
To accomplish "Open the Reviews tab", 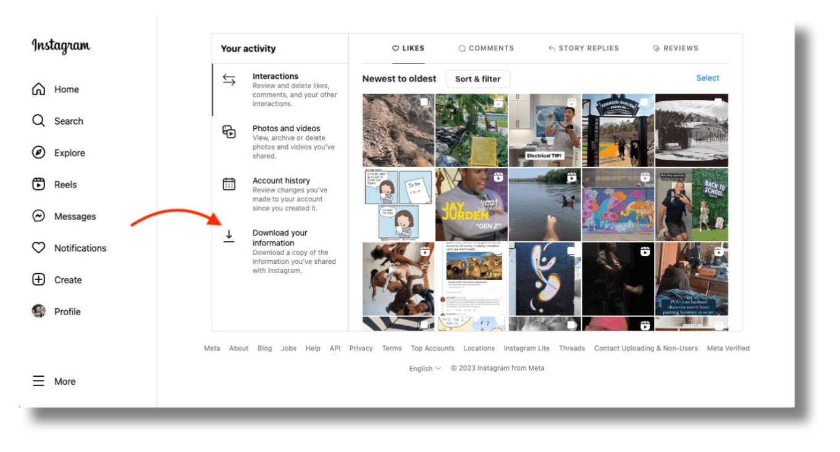I will (675, 48).
